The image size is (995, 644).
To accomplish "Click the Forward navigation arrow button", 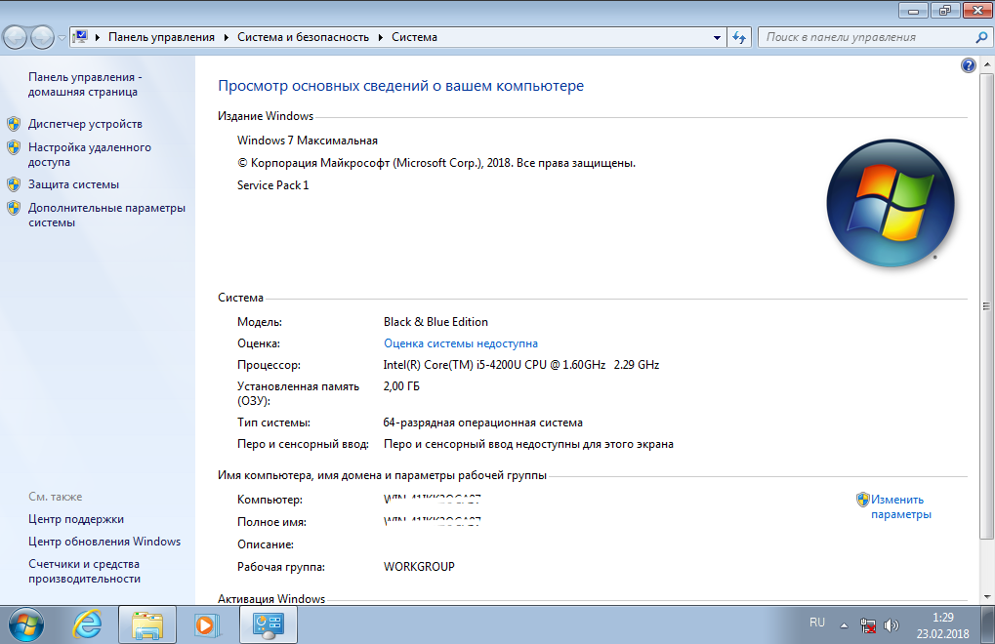I will point(43,37).
